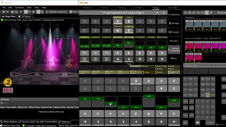Viewport: 226px width, 127px height.
Task: Click the Front executor fader showing 62%
Action: [174, 102]
